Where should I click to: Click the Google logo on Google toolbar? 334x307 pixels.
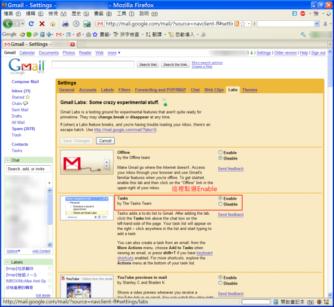coord(9,34)
